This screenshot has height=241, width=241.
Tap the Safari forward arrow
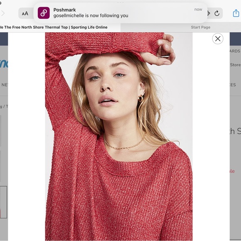click(x=3, y=13)
